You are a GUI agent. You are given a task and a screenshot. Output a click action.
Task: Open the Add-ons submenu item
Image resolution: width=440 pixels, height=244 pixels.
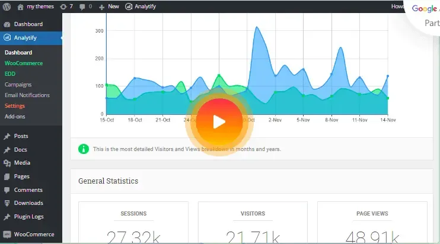pyautogui.click(x=15, y=117)
